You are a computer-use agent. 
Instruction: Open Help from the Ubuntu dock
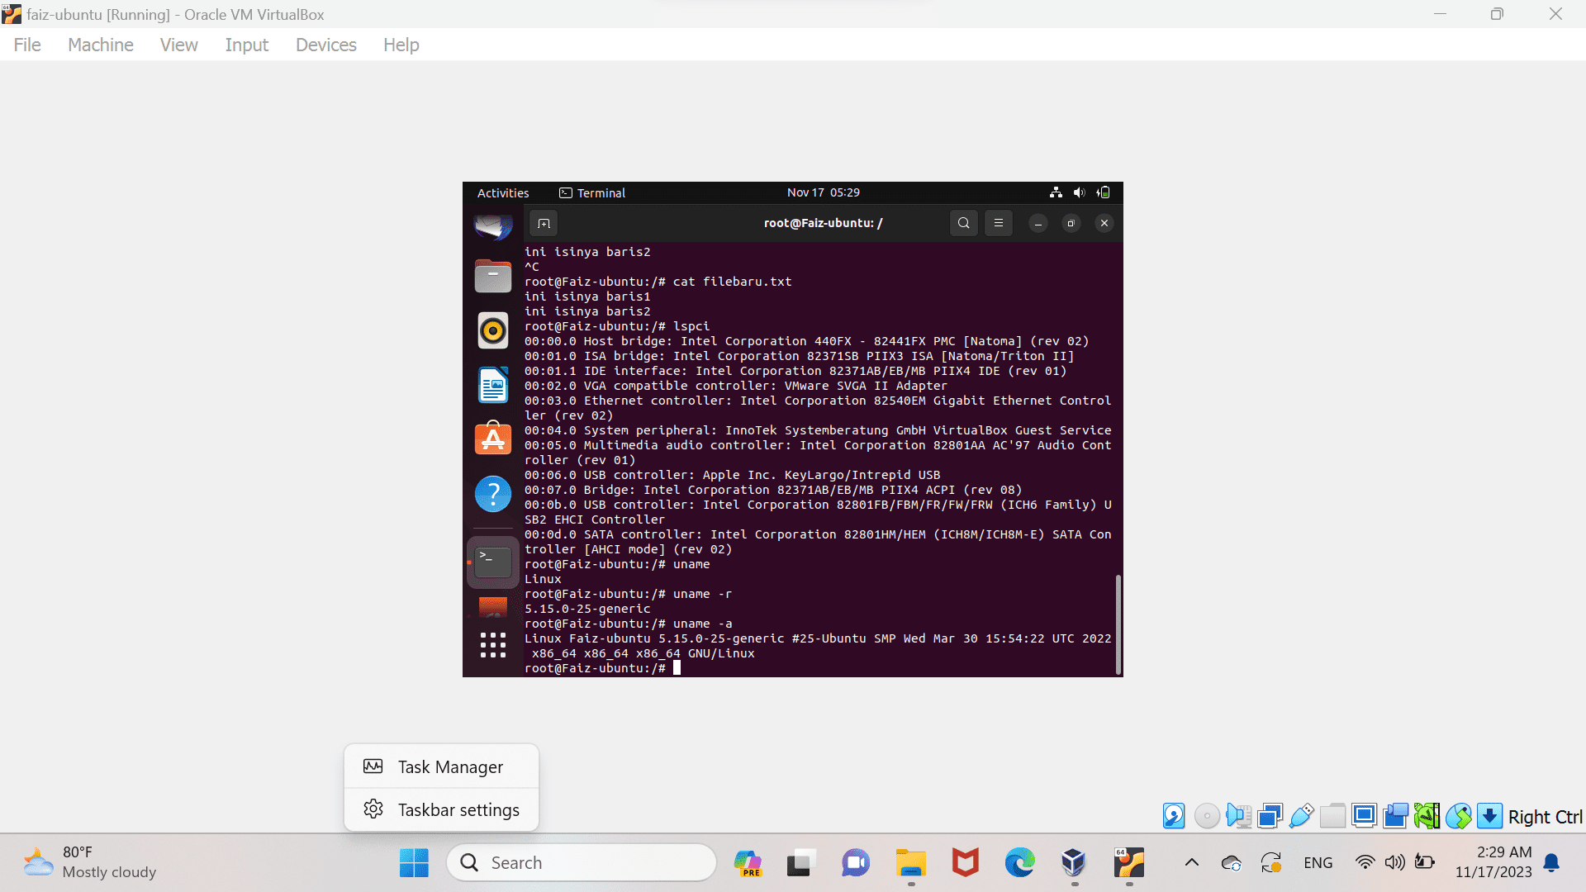click(x=493, y=494)
